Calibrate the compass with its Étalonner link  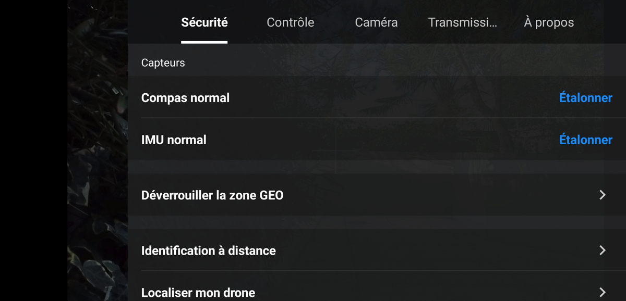click(x=585, y=97)
